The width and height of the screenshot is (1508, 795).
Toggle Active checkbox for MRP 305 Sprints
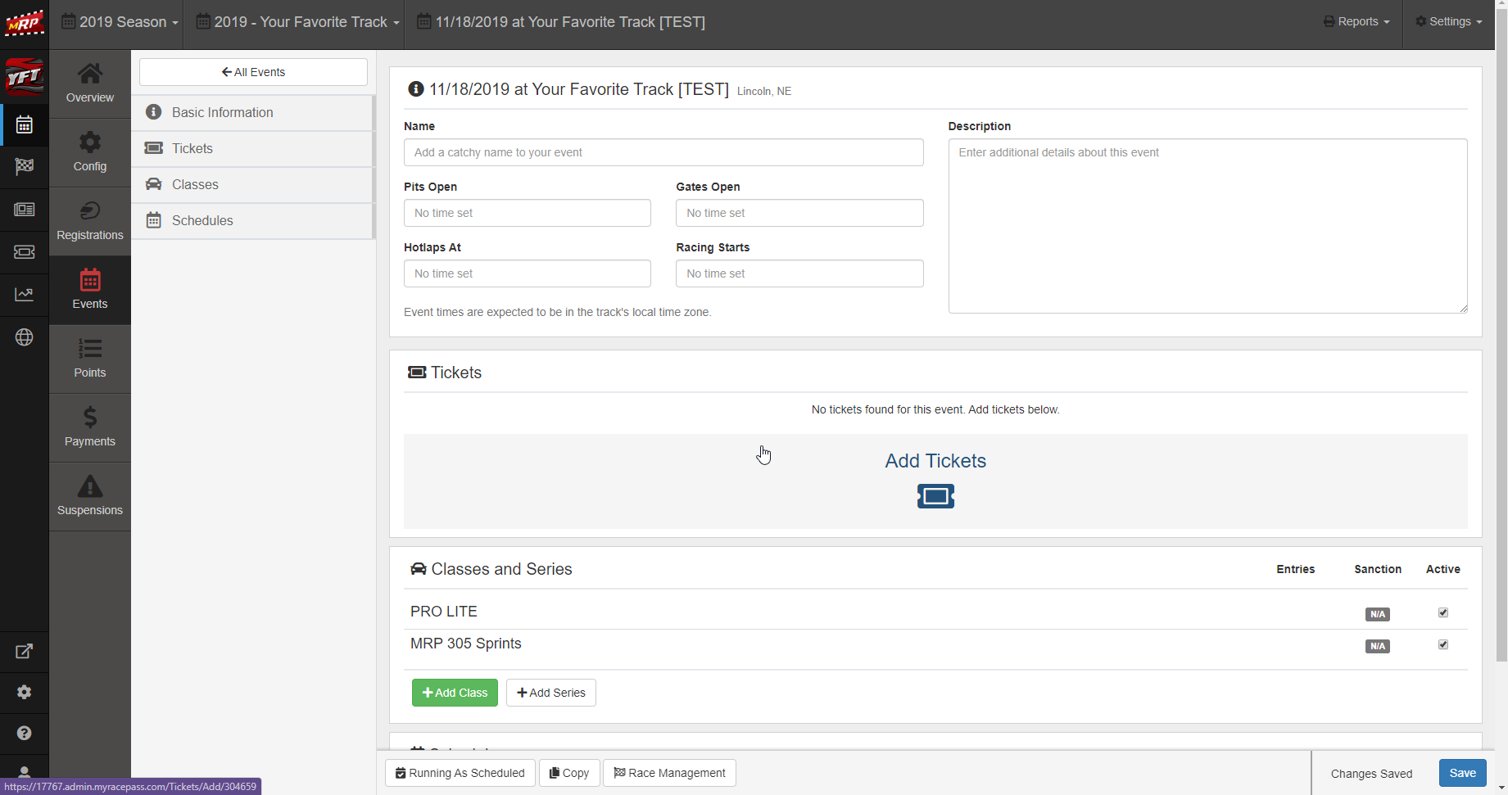tap(1443, 644)
